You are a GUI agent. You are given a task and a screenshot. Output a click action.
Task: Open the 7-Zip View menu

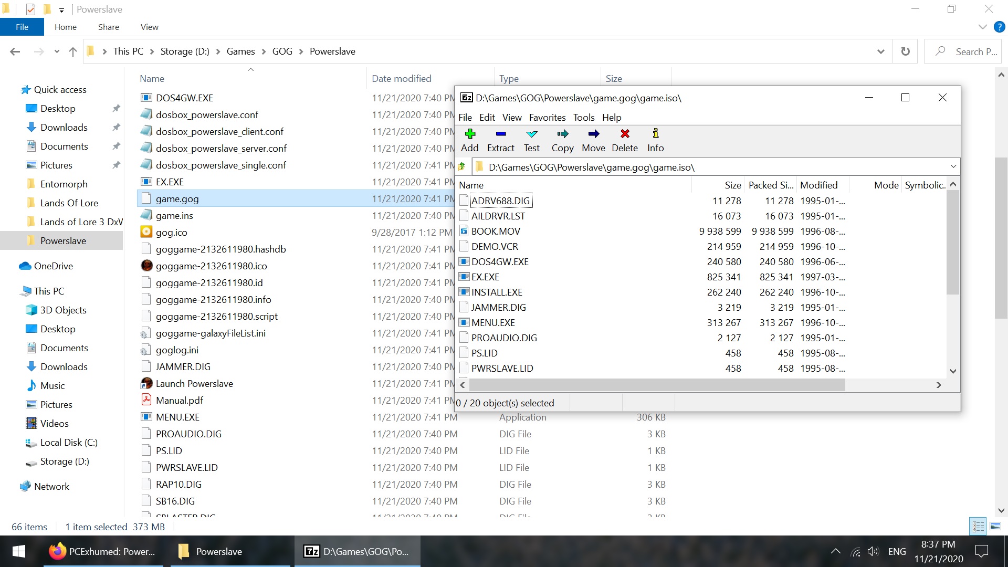point(512,117)
